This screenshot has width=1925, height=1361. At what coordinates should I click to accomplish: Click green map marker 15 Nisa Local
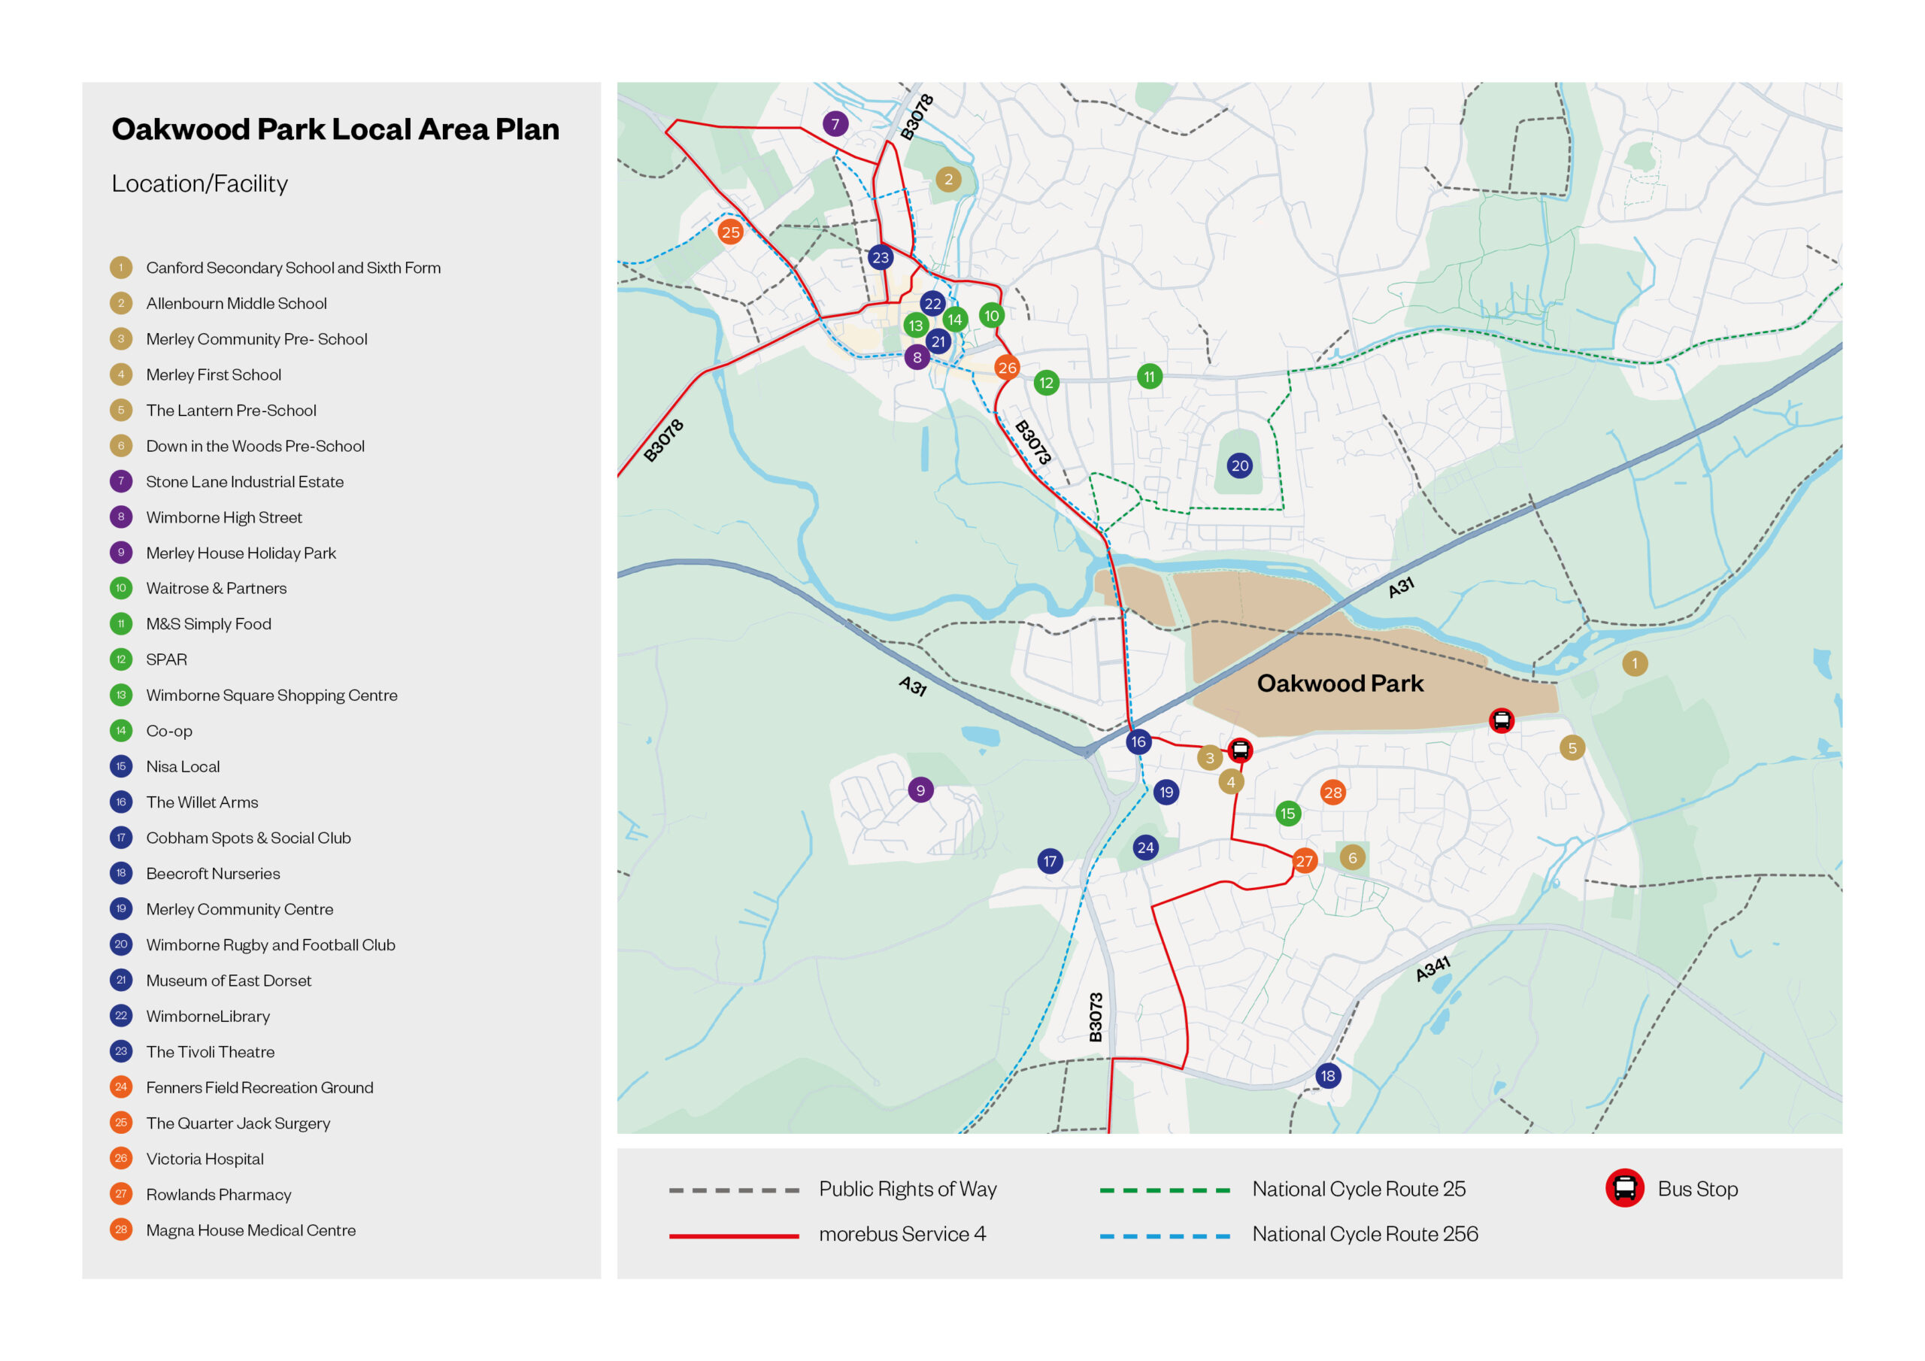(1288, 814)
